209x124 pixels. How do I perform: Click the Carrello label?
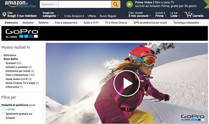pyautogui.click(x=198, y=16)
